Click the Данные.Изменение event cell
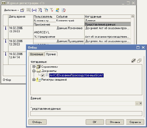Image resolution: width=147 pixels, height=128 pixels. pyautogui.click(x=69, y=28)
